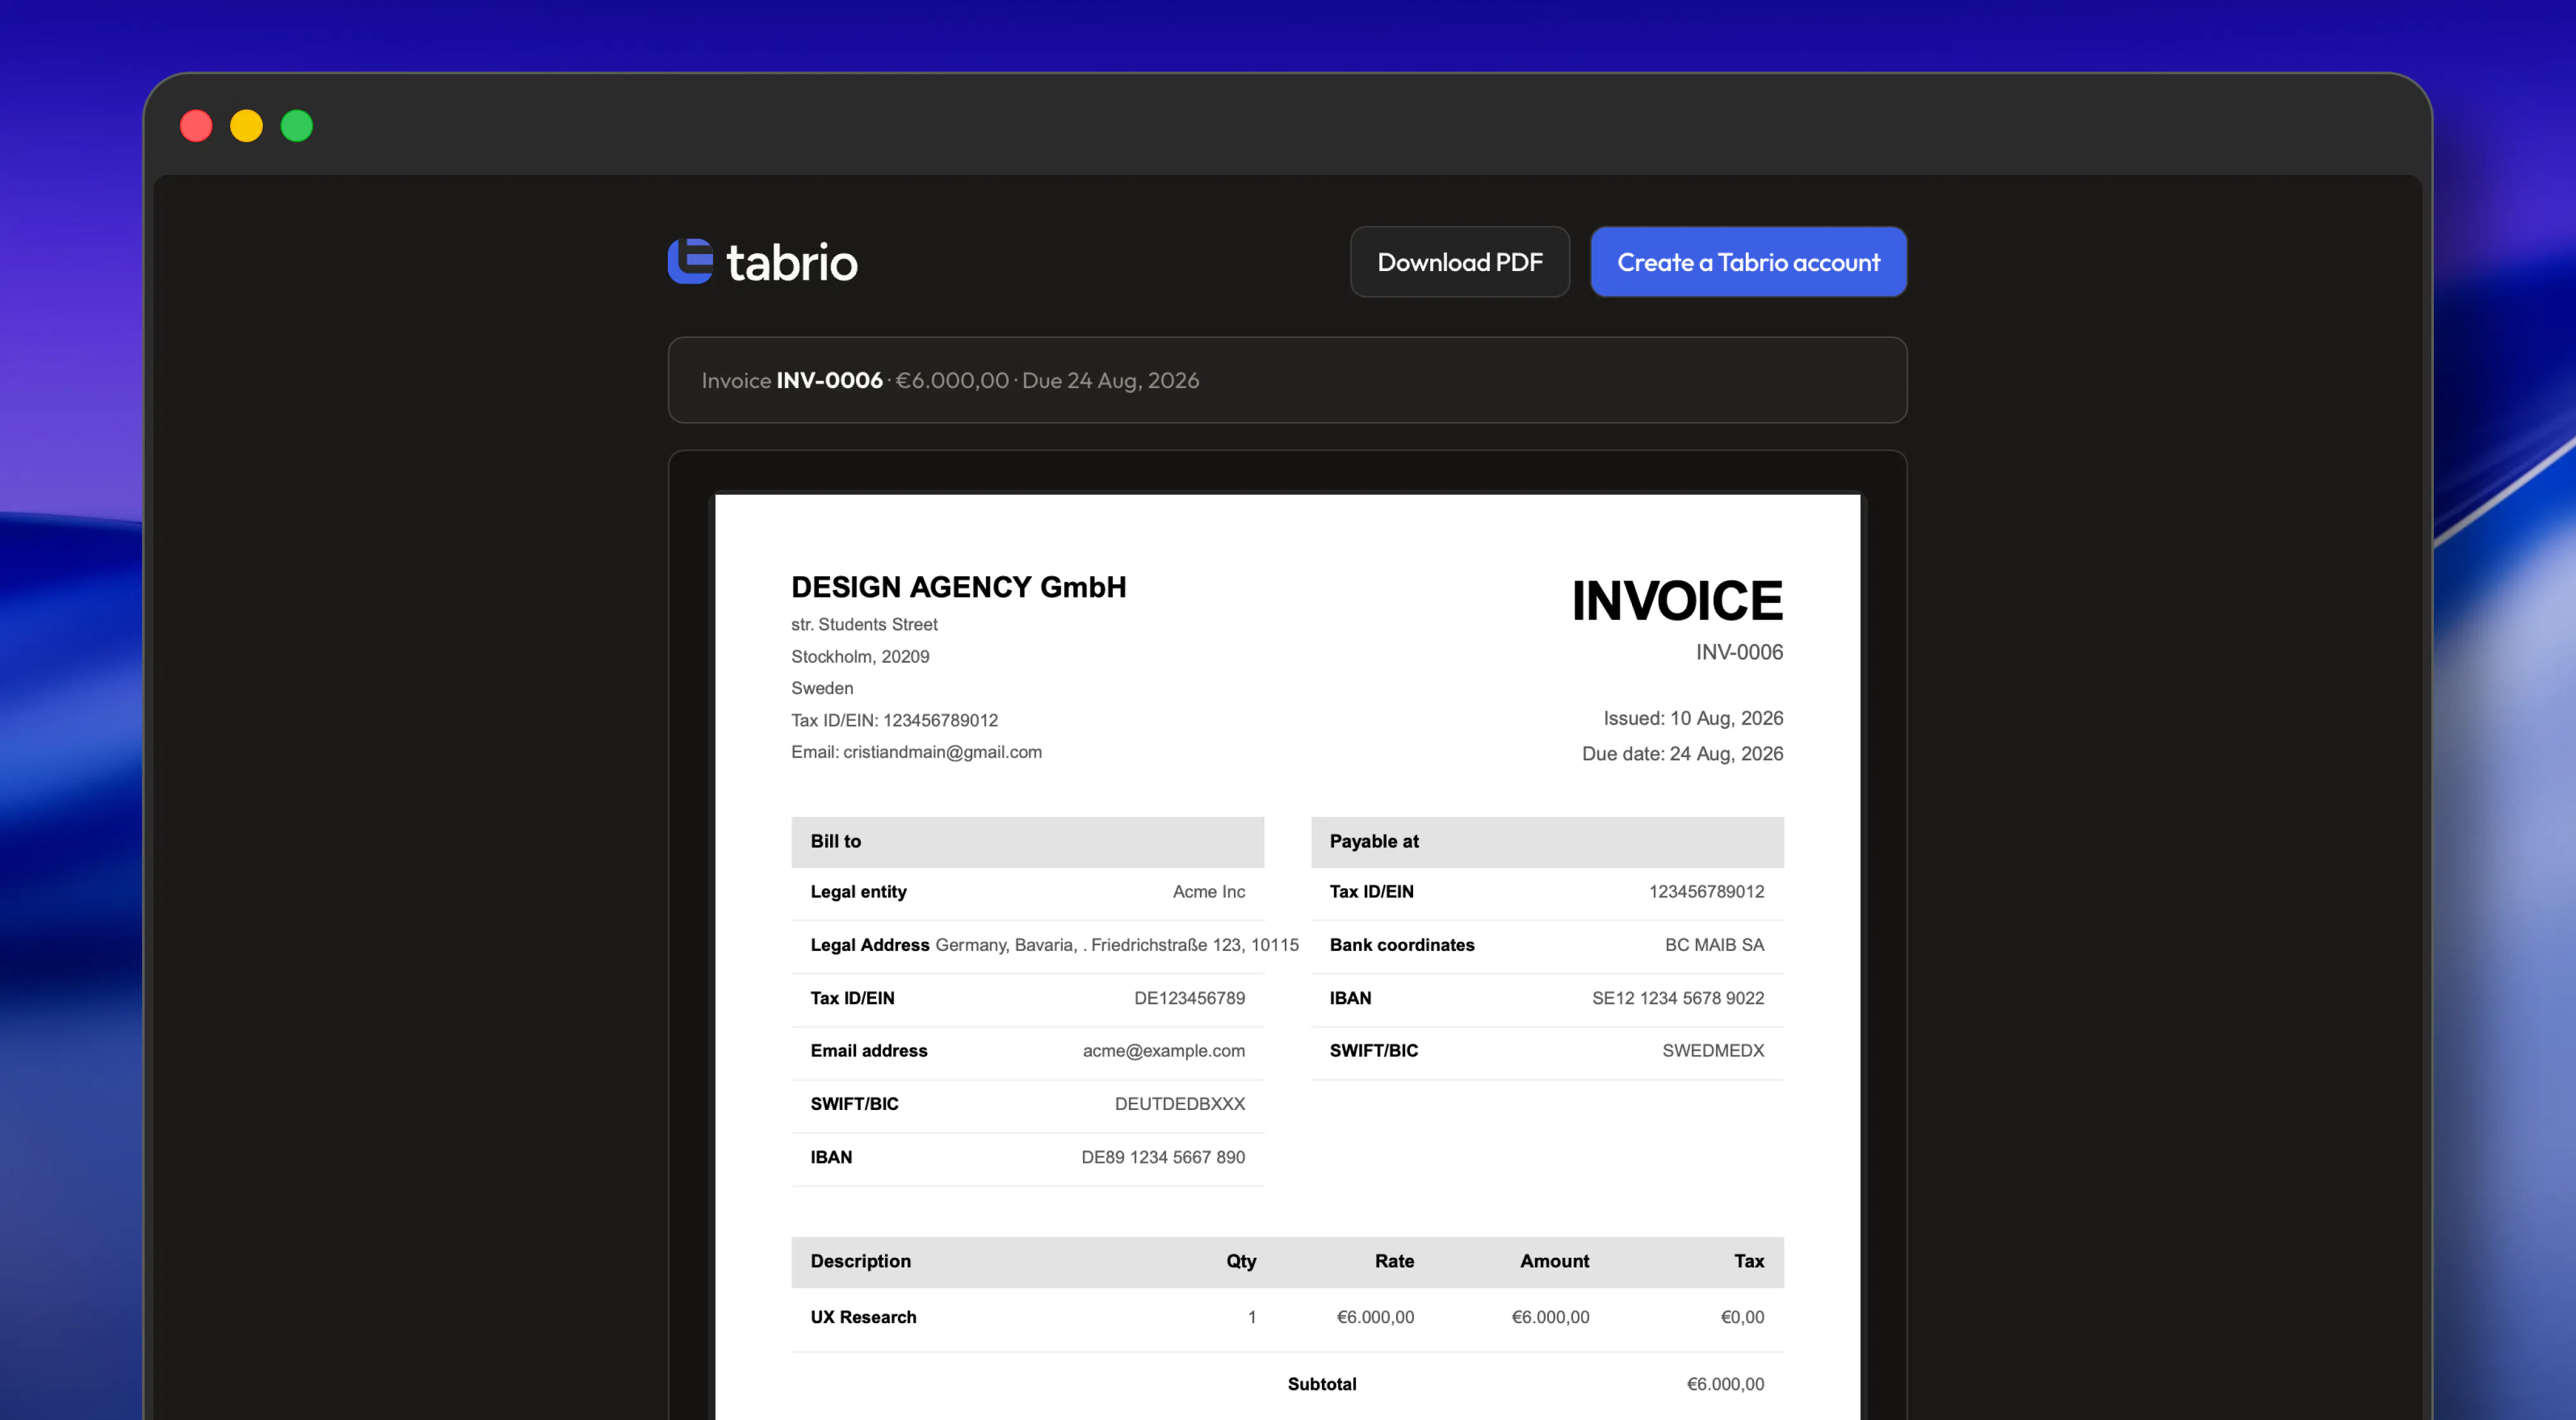
Task: Click the red close window button
Action: point(196,126)
